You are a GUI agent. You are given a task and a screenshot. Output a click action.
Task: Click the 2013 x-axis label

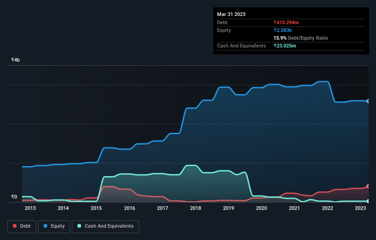[30, 208]
